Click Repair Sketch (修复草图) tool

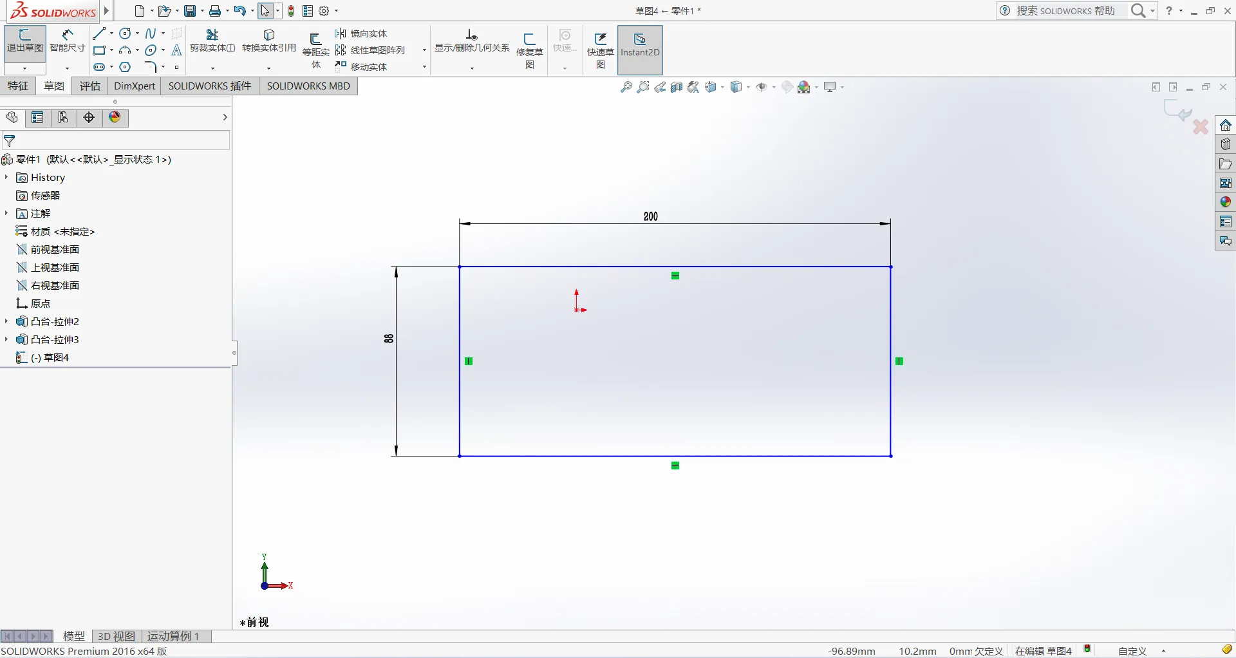[530, 51]
